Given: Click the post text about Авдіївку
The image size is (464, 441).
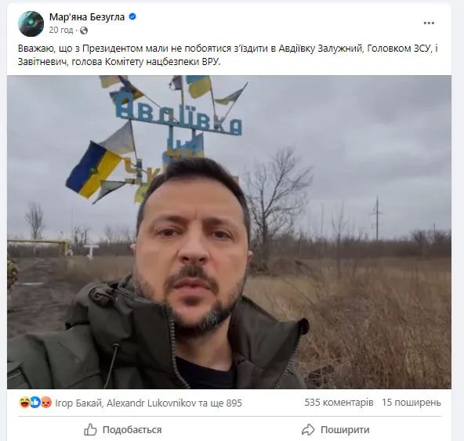Looking at the screenshot, I should point(227,55).
